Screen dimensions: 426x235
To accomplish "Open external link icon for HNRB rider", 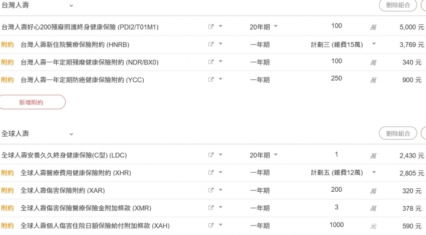I will coord(211,44).
